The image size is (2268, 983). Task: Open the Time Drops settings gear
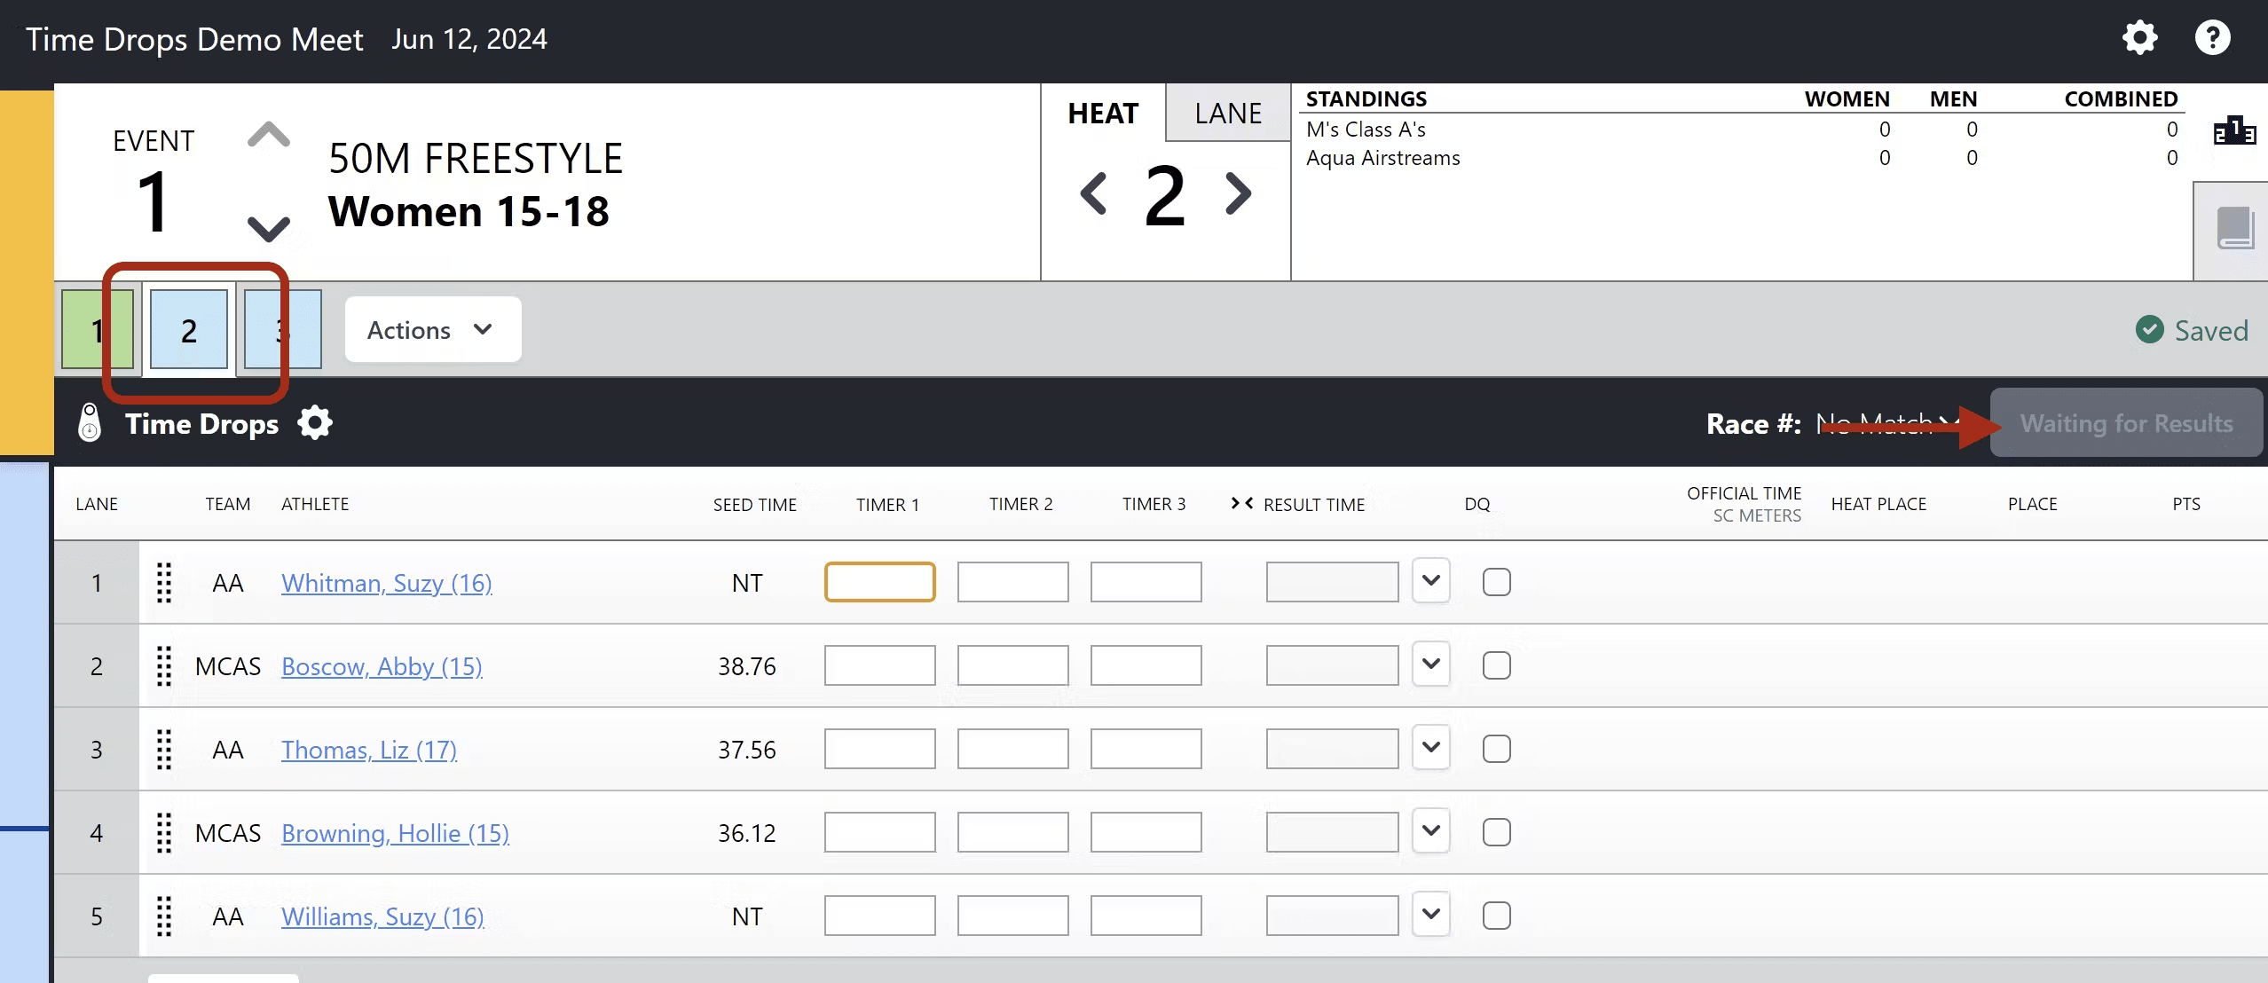pos(315,423)
